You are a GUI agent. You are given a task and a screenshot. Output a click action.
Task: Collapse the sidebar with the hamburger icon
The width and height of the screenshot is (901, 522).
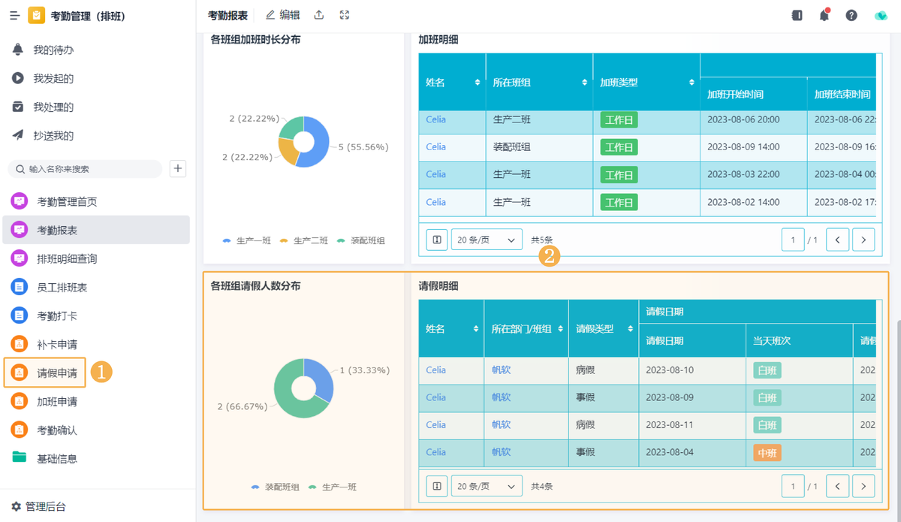tap(14, 14)
